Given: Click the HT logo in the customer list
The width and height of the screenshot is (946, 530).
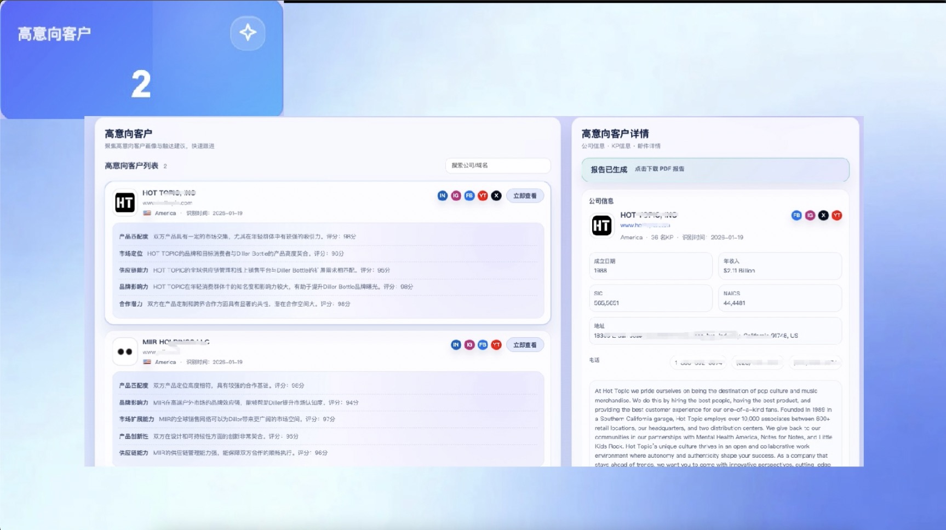Looking at the screenshot, I should [125, 203].
